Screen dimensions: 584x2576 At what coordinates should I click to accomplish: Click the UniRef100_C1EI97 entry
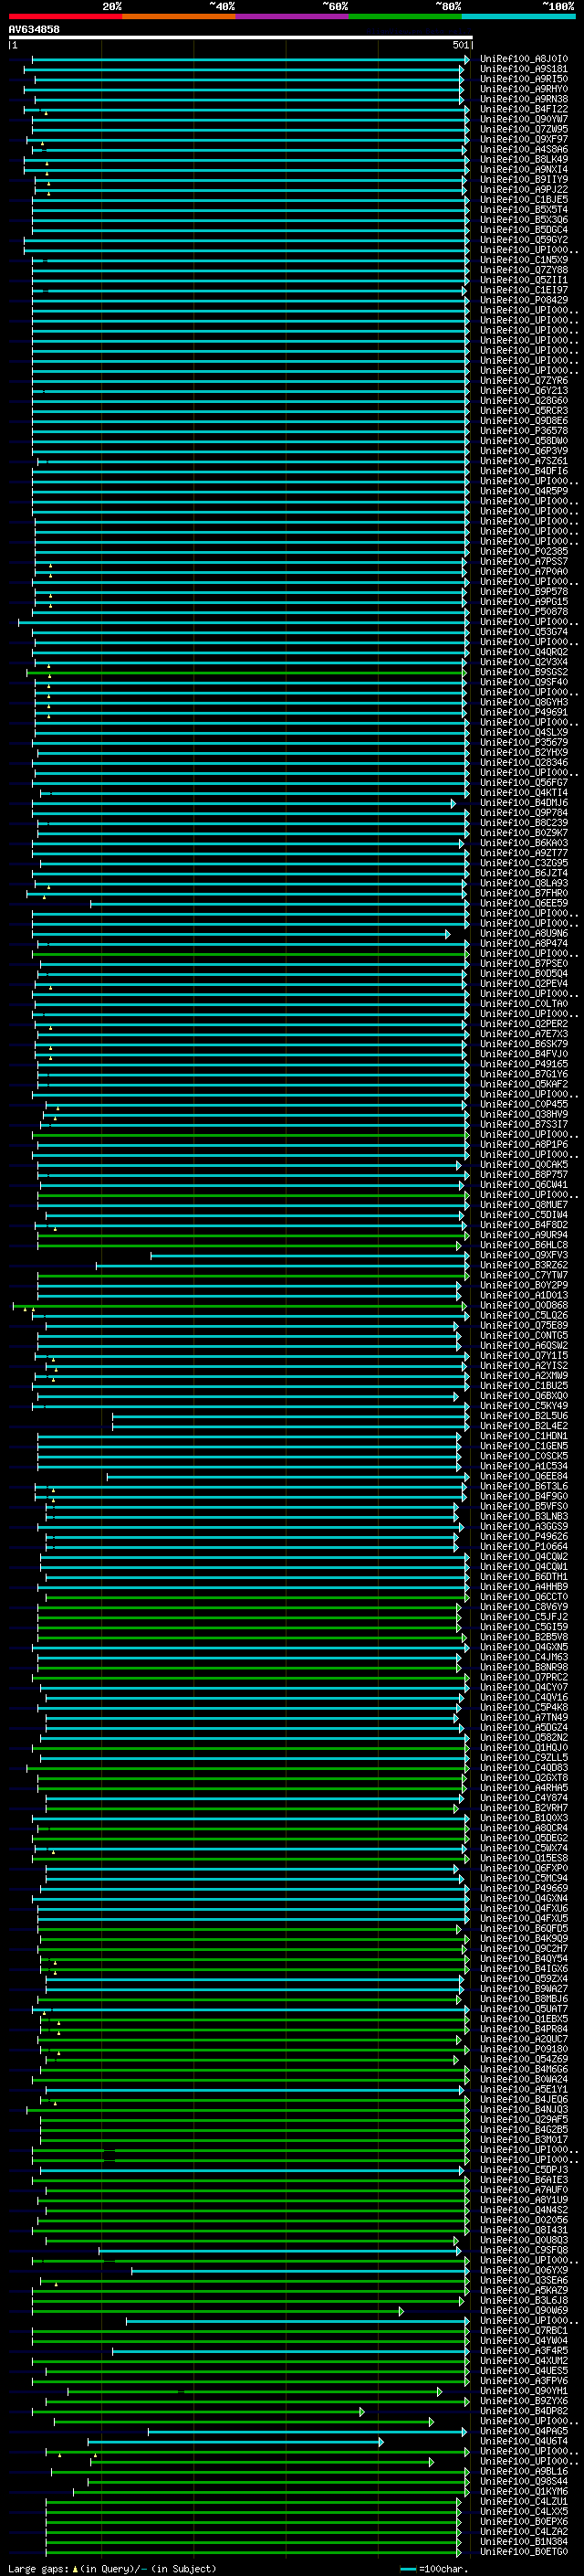(524, 290)
